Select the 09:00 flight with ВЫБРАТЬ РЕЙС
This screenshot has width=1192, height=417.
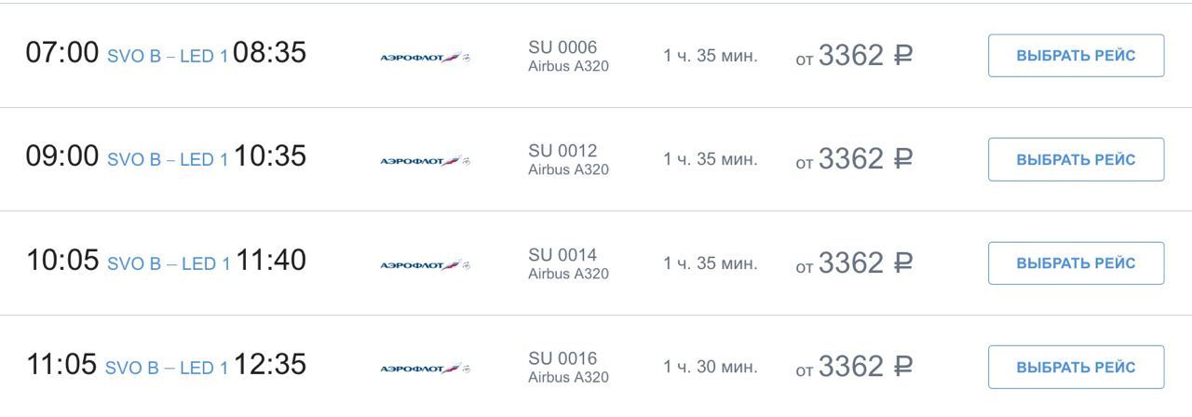pos(1076,159)
